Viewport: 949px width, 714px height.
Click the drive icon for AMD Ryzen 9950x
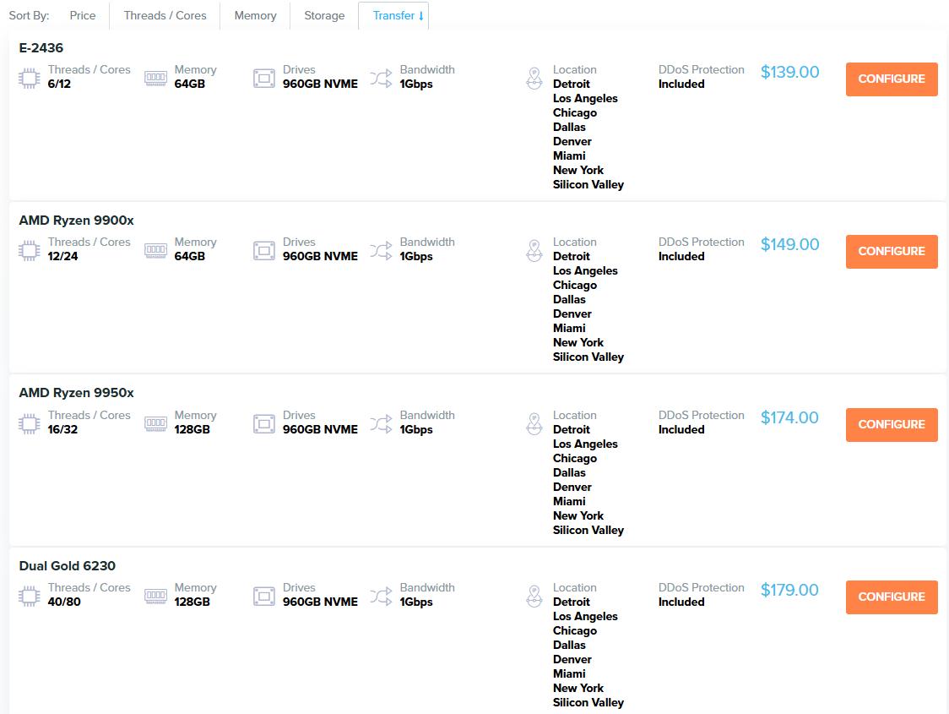click(264, 423)
